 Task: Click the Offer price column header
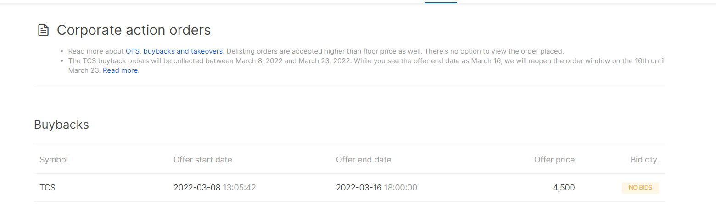[554, 160]
